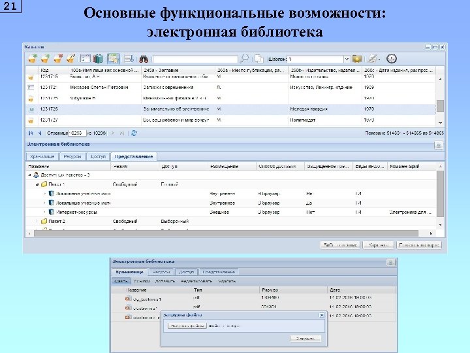Click the folder with star icon

point(356,59)
